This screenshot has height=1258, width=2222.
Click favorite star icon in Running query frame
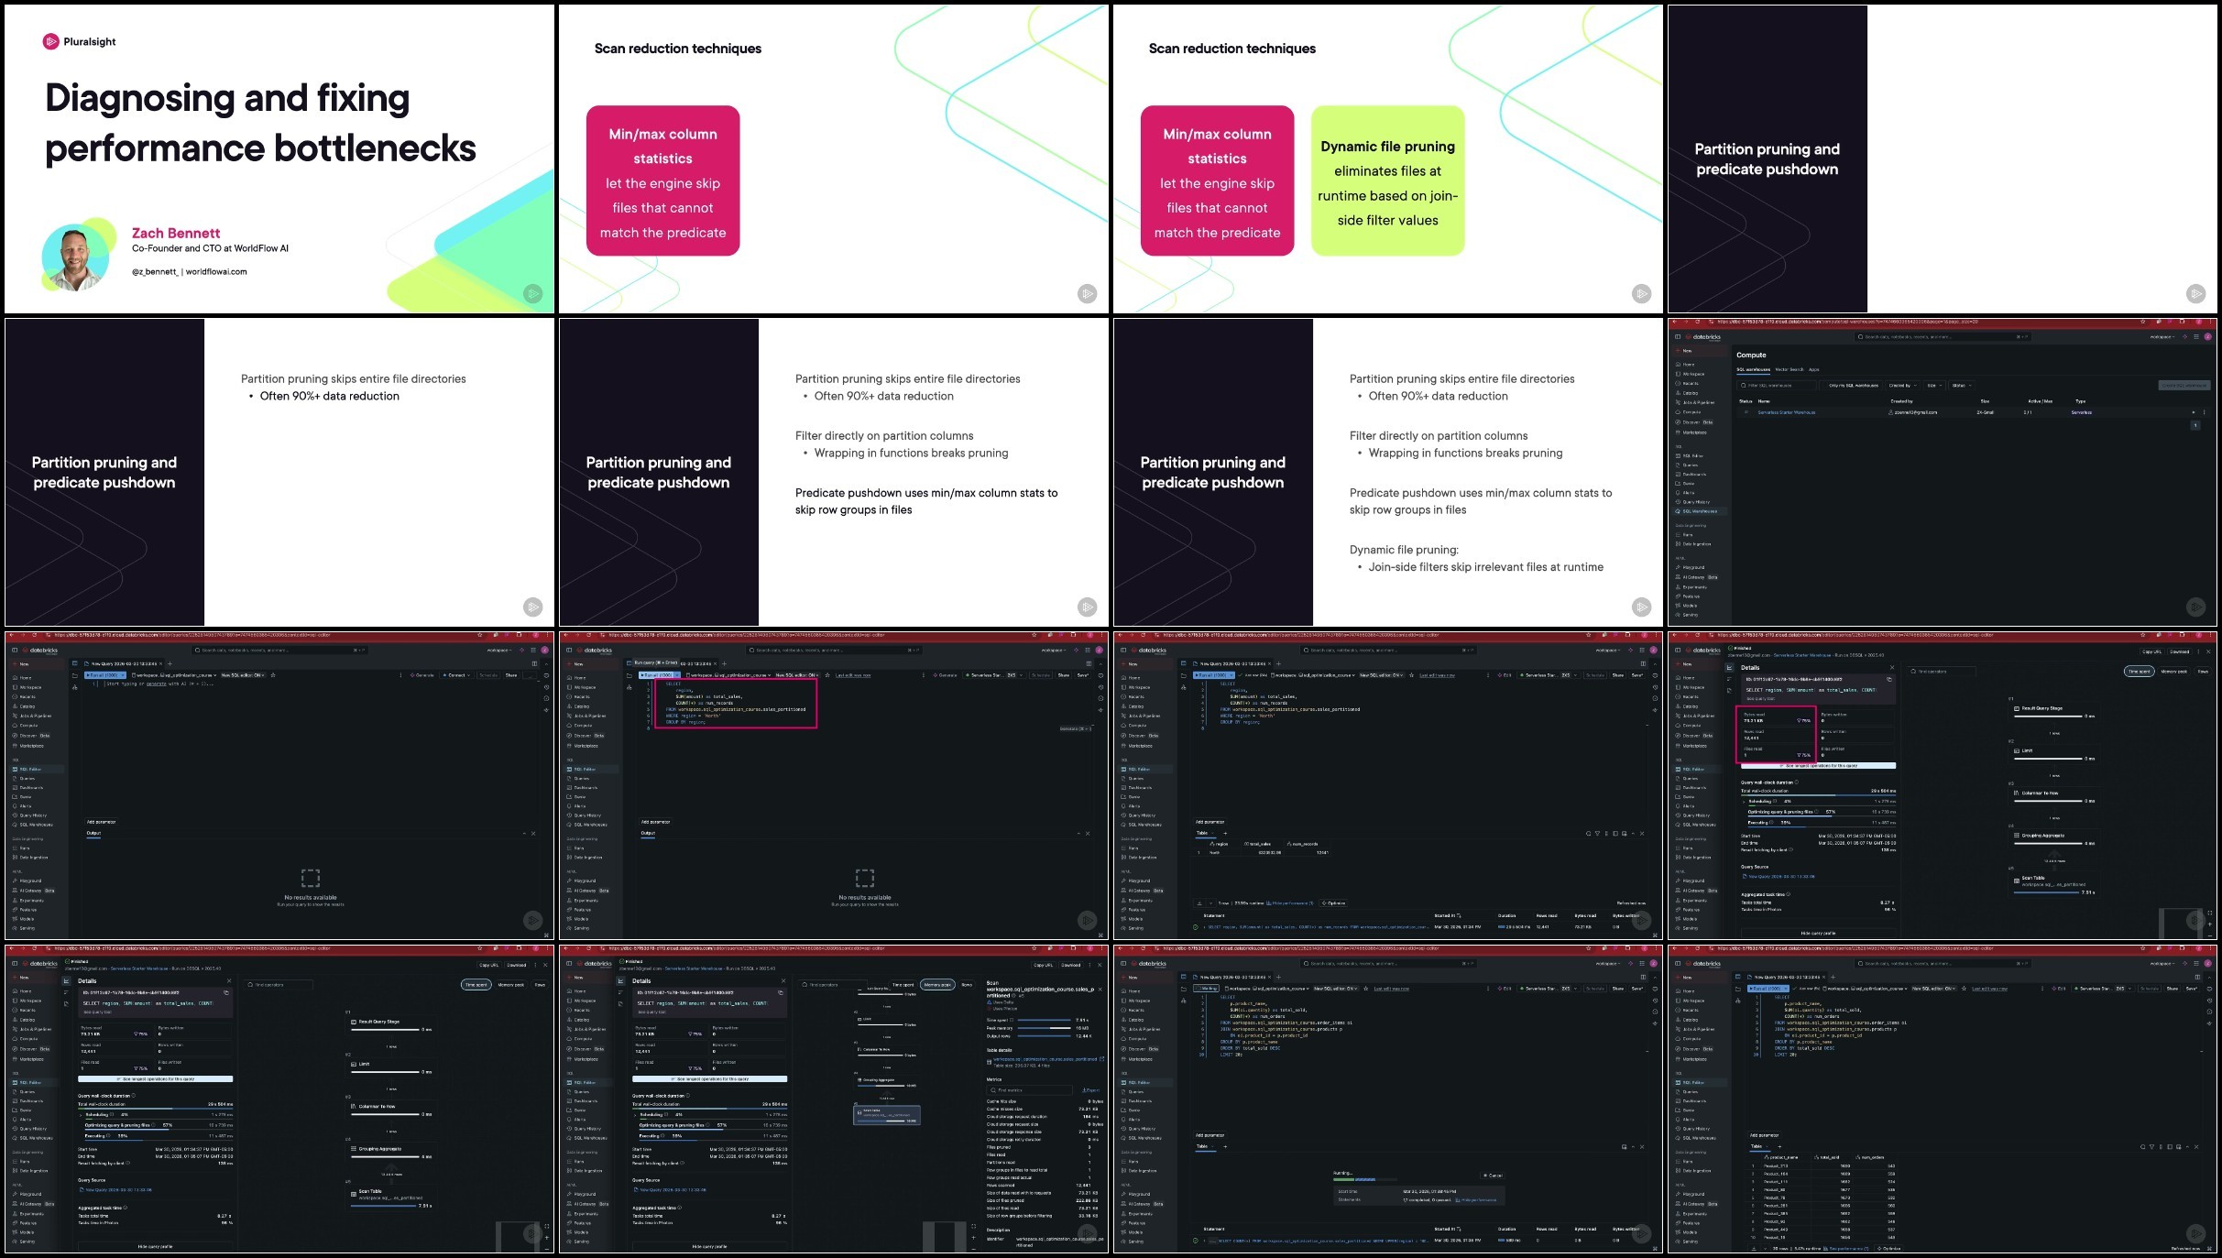click(x=1365, y=989)
